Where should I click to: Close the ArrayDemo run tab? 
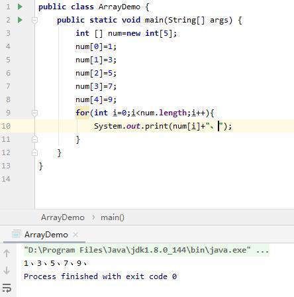coord(75,235)
